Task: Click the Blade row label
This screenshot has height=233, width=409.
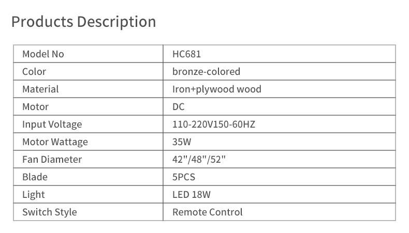Action: [35, 177]
